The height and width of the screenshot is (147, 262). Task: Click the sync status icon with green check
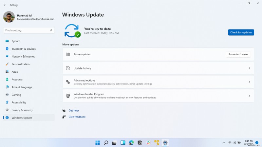[x=72, y=31]
